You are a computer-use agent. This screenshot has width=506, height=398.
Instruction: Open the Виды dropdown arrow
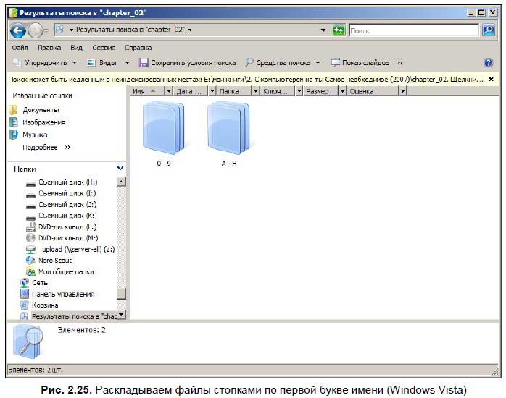click(127, 62)
